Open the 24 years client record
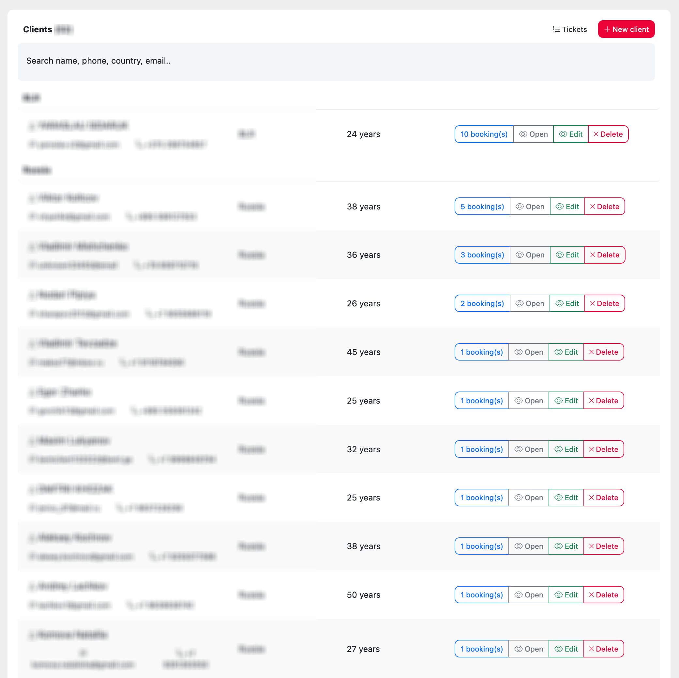The width and height of the screenshot is (679, 678). [x=533, y=134]
